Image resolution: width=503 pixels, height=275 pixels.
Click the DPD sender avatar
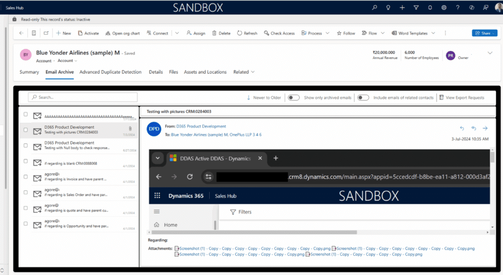[154, 129]
